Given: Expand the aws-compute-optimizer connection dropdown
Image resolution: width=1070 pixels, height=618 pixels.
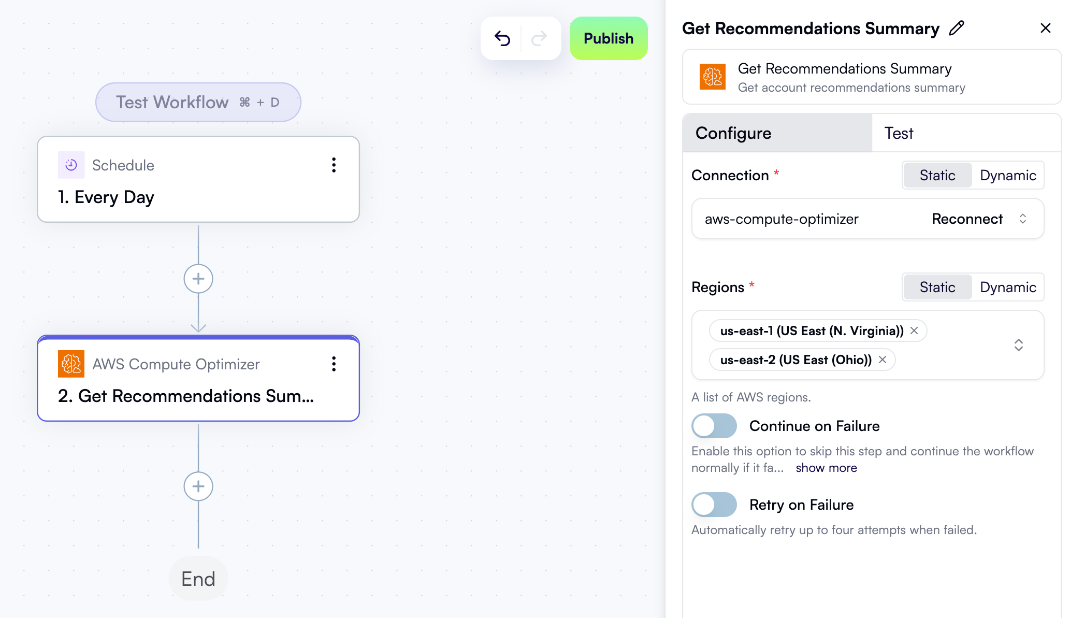Looking at the screenshot, I should (x=1022, y=219).
